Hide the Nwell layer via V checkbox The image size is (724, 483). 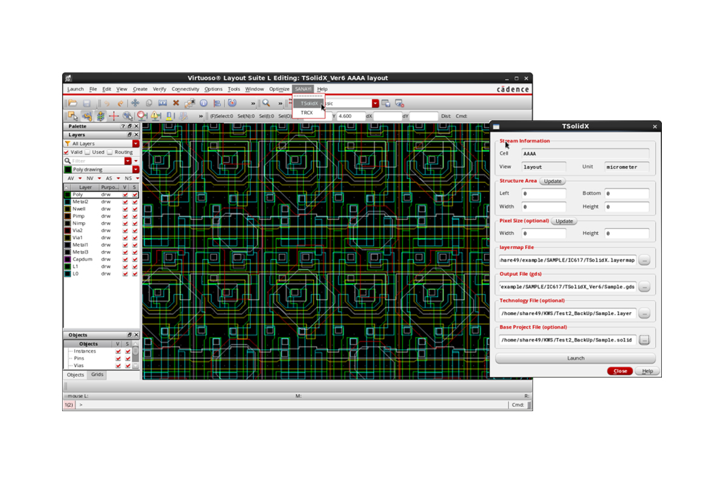[x=125, y=209]
